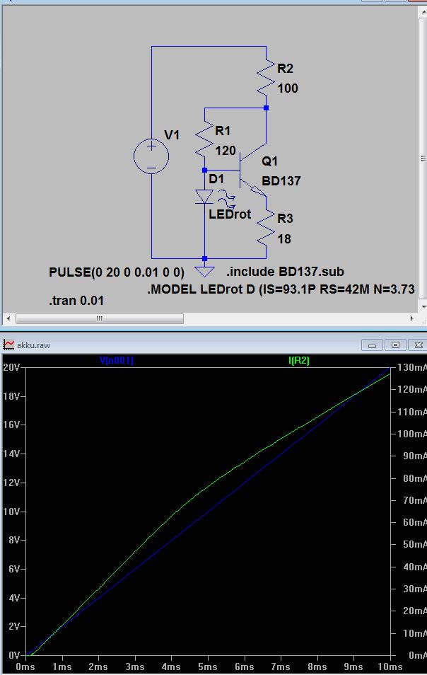Click the 20V axis label
Viewport: 427px width, 675px height.
(11, 367)
